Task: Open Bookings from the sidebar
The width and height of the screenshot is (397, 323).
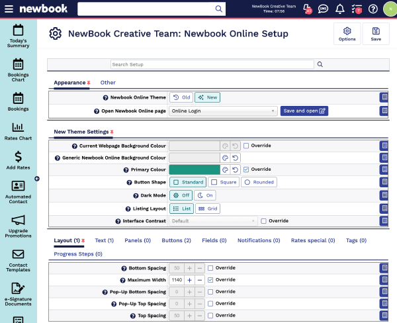Action: pos(19,101)
